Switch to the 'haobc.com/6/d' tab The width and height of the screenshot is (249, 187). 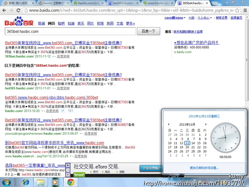88,3
